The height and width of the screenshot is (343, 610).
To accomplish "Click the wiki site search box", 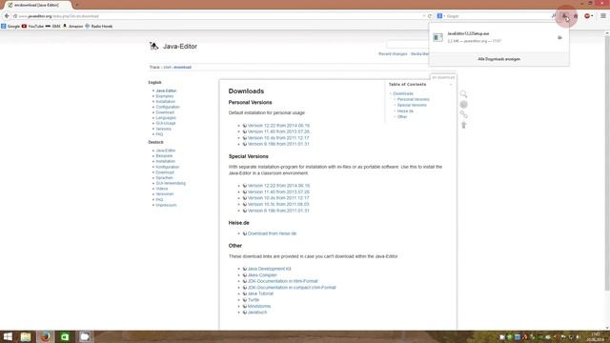I will pyautogui.click(x=407, y=45).
